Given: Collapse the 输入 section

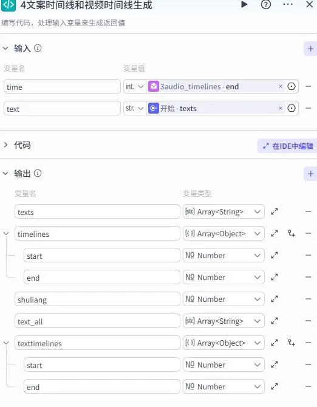Looking at the screenshot, I should [x=5, y=48].
